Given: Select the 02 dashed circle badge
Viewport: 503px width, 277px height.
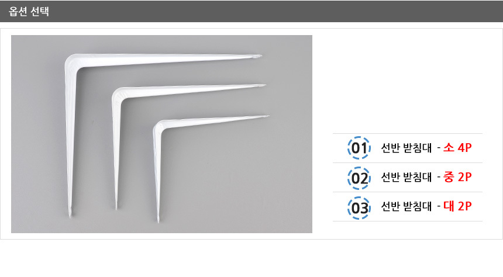Looking at the screenshot, I should [x=359, y=178].
